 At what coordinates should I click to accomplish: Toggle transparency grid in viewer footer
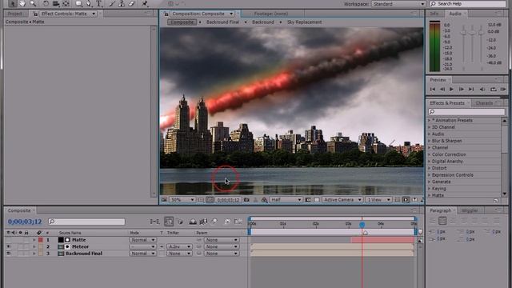click(x=317, y=199)
